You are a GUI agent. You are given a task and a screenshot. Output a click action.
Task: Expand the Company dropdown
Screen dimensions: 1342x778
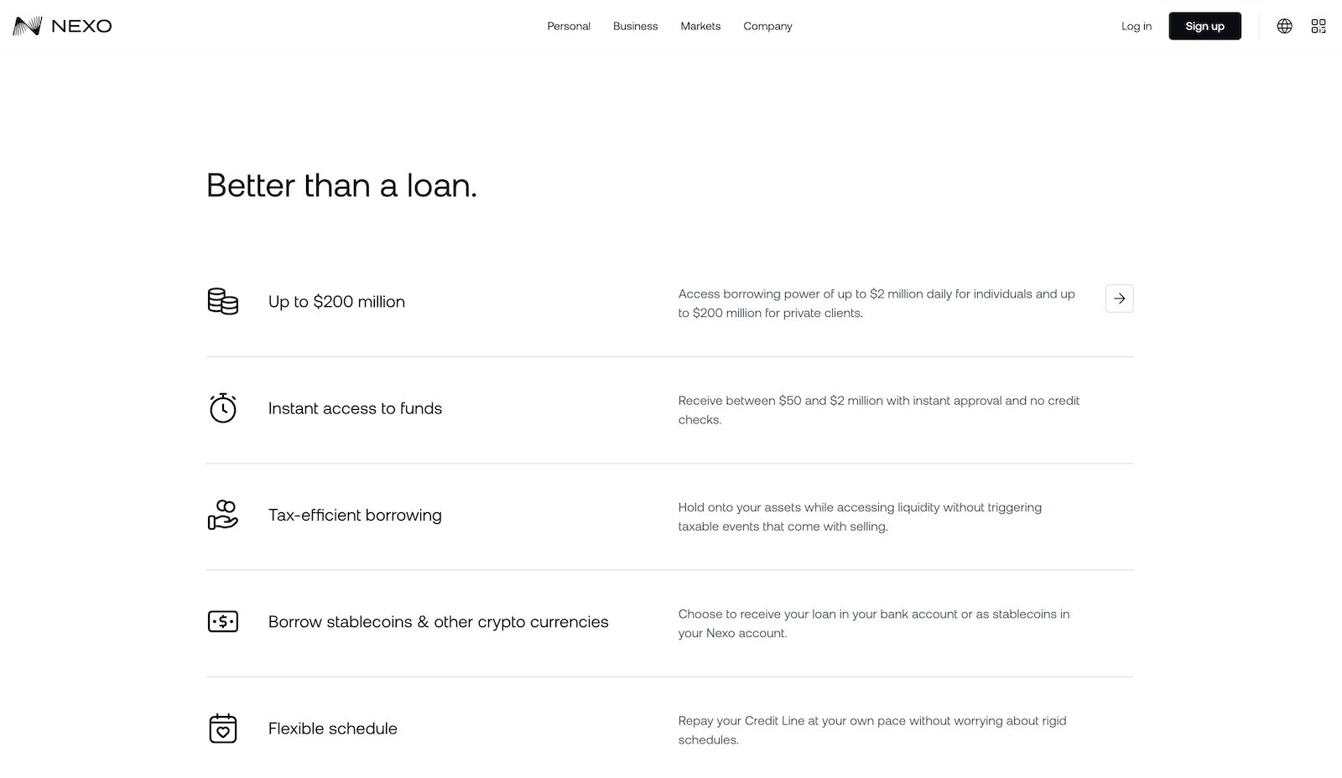[767, 26]
